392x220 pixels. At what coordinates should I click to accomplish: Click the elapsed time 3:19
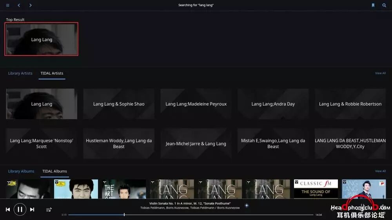tap(64, 215)
